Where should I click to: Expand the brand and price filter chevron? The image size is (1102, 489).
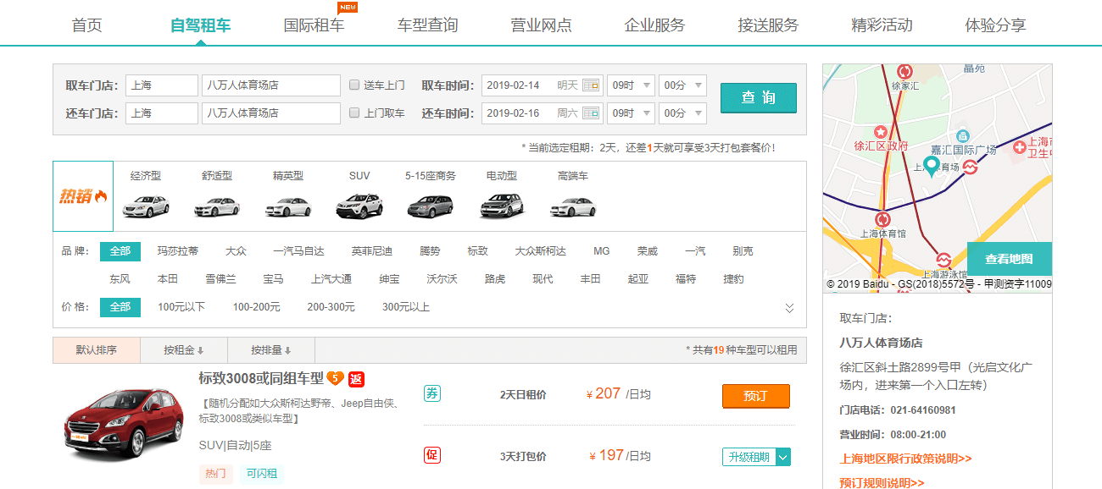click(789, 308)
